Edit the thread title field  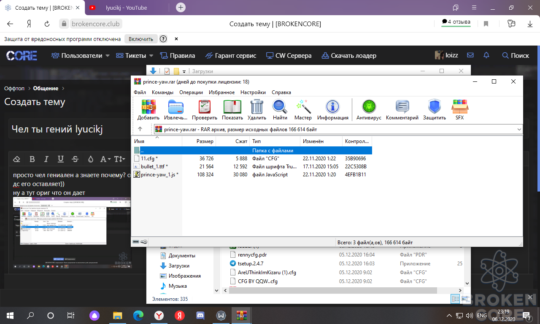click(70, 129)
